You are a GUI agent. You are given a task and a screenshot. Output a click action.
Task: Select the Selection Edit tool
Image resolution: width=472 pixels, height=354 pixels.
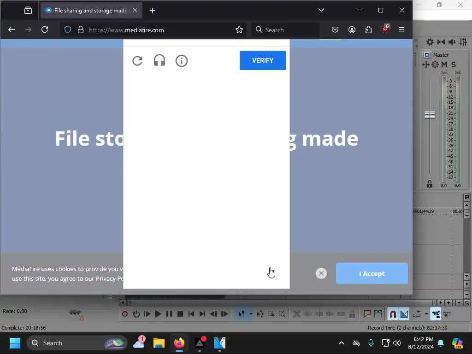pyautogui.click(x=271, y=314)
